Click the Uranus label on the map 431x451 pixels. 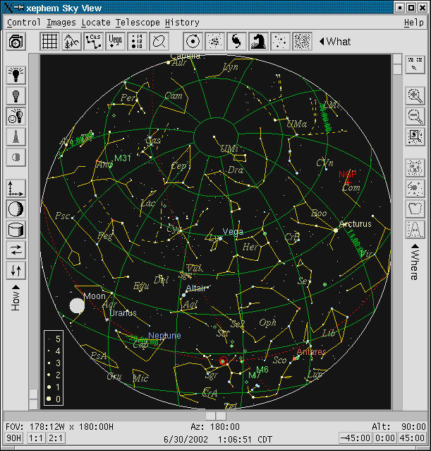point(123,313)
